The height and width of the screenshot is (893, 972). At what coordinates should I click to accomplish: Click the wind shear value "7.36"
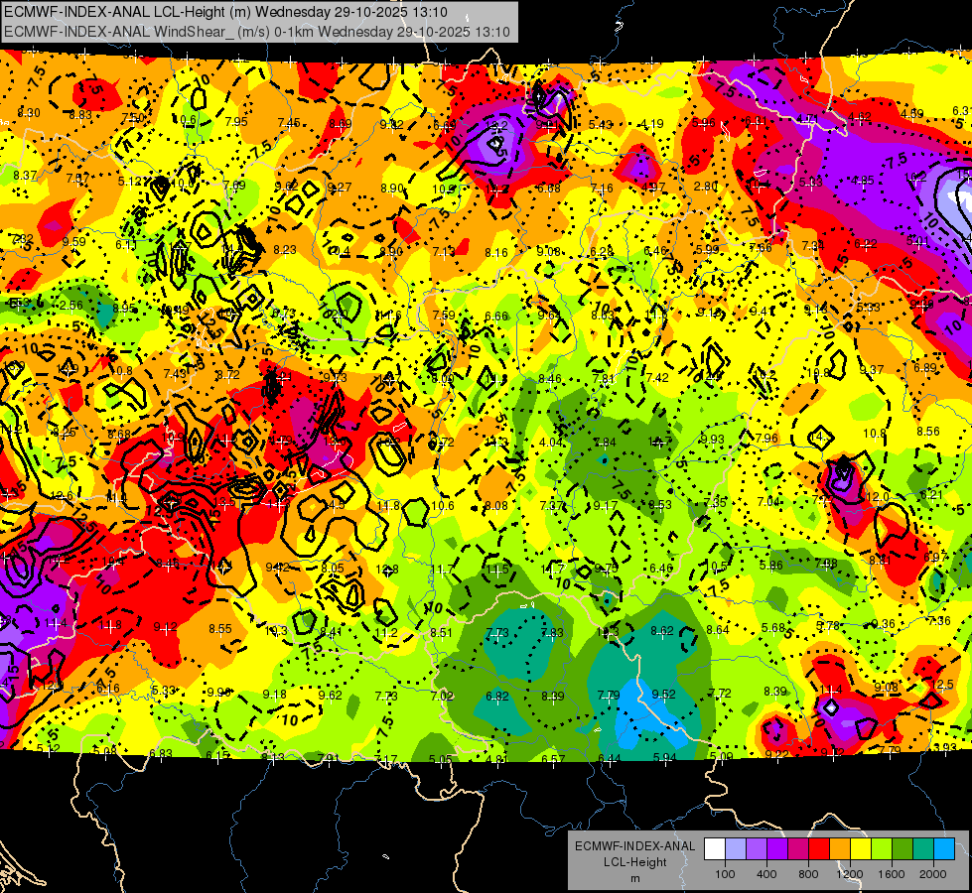coord(938,621)
